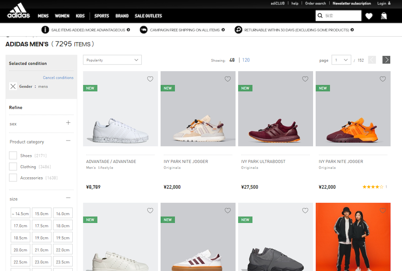Check the Accessories category box
Viewport: 402px width, 271px height.
pyautogui.click(x=13, y=178)
